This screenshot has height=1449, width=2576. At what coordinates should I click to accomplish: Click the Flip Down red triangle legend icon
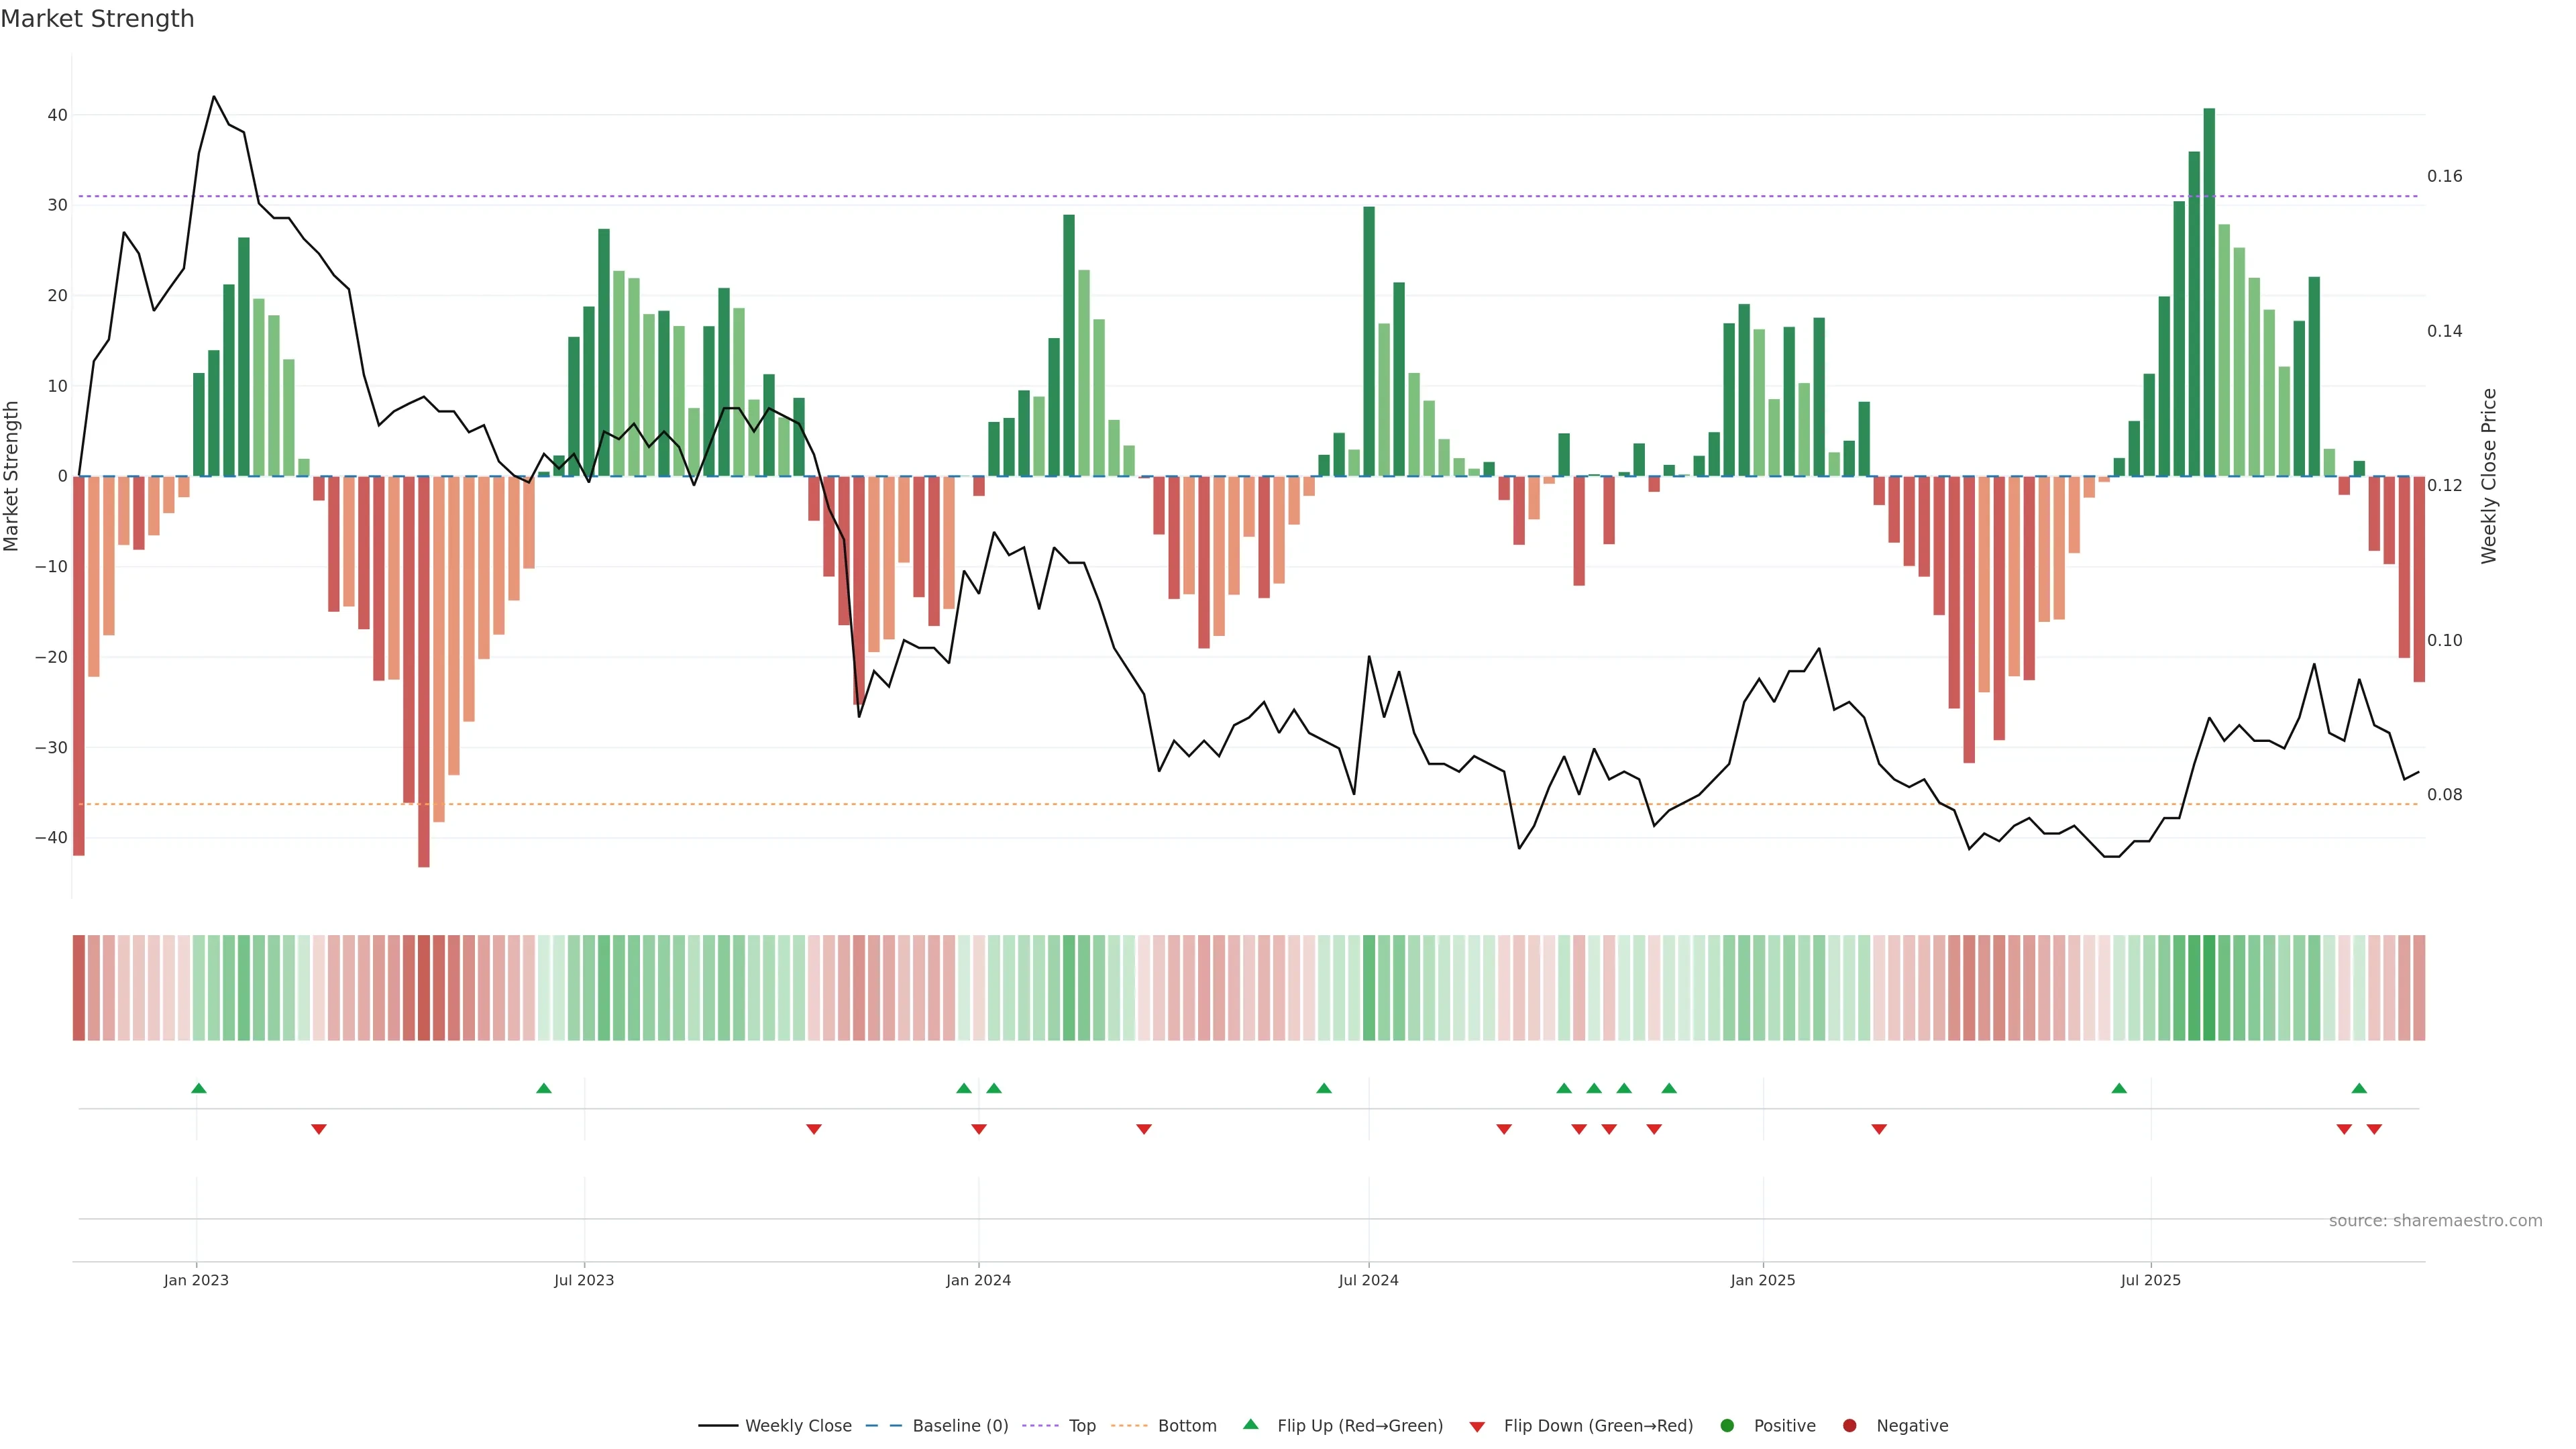pos(1477,1427)
